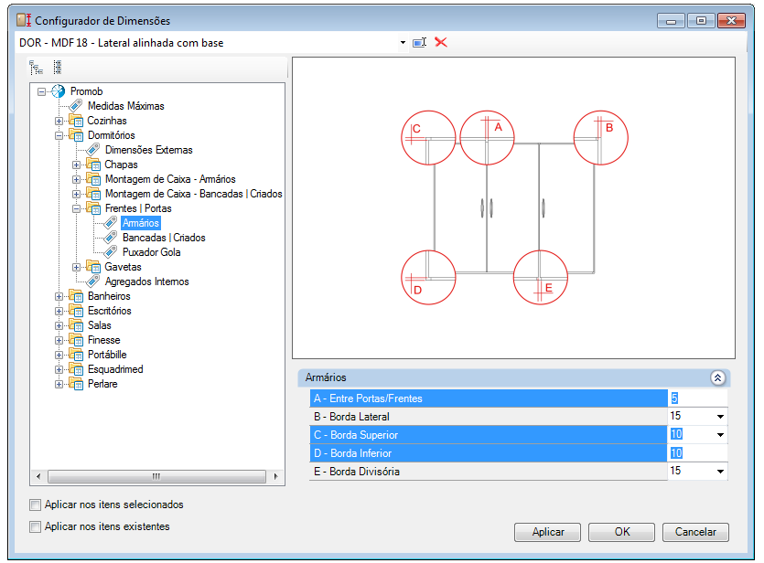The height and width of the screenshot is (563, 764).
Task: Click the Escritórios folder icon
Action: (76, 311)
